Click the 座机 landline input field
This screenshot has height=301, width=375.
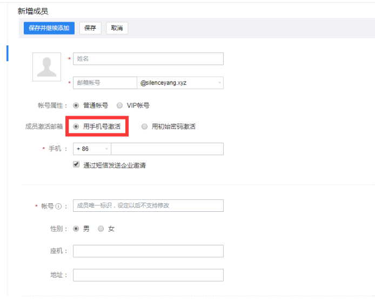pos(148,251)
